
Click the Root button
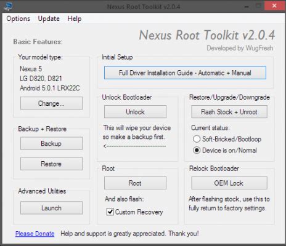point(135,183)
